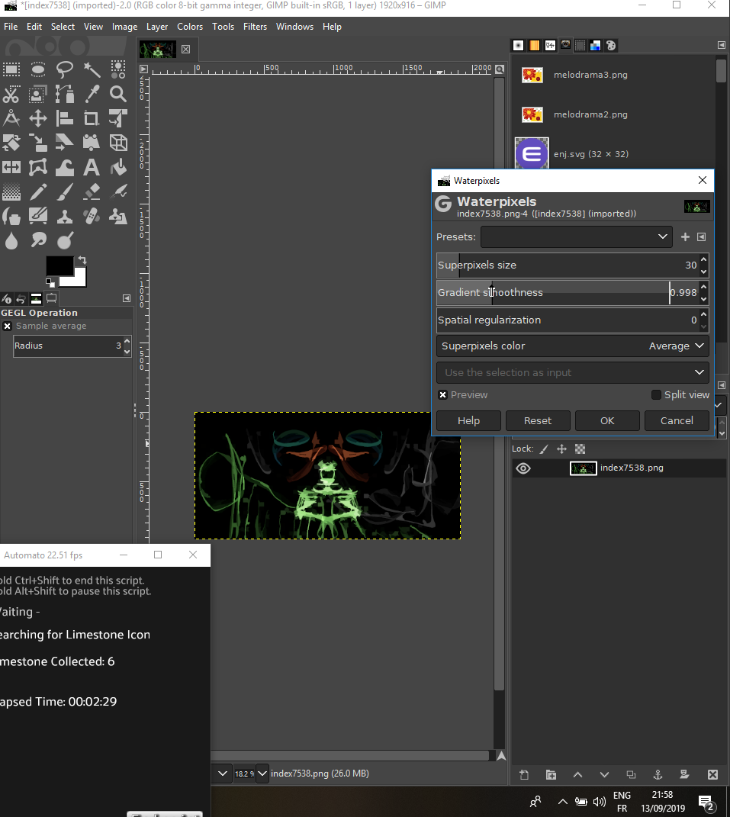
Task: Show hidden system tray icons
Action: coord(563,802)
